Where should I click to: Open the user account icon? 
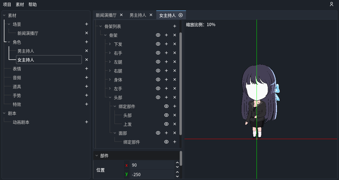[x=331, y=4]
